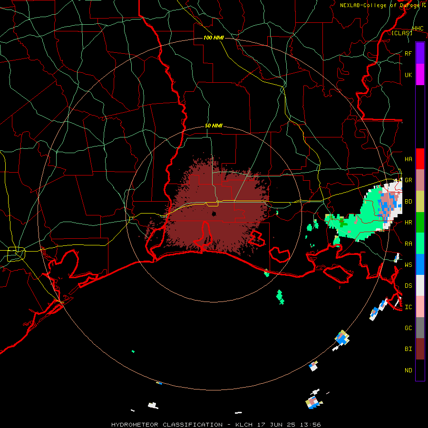Click the RF legend label
The width and height of the screenshot is (428, 428).
[408, 53]
